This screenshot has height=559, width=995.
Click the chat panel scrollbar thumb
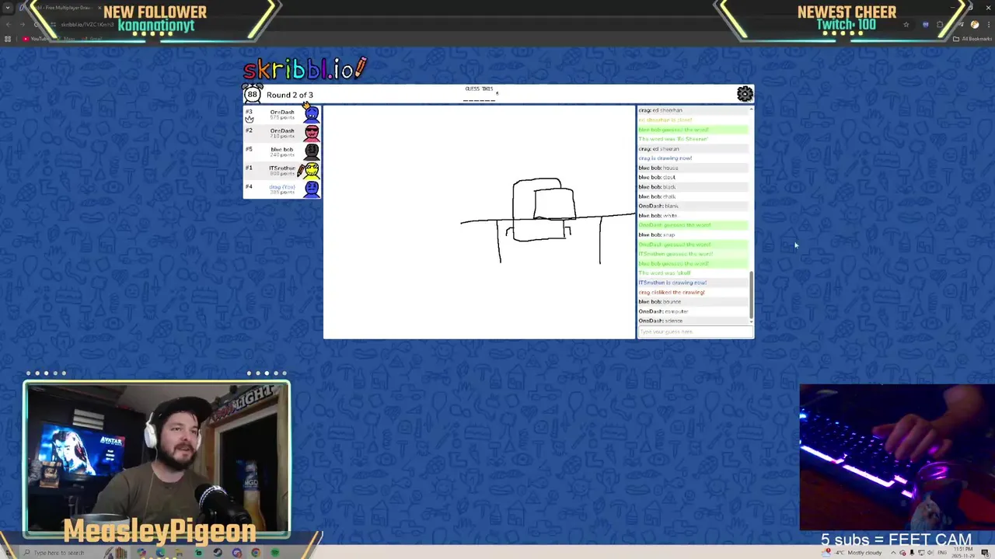751,294
